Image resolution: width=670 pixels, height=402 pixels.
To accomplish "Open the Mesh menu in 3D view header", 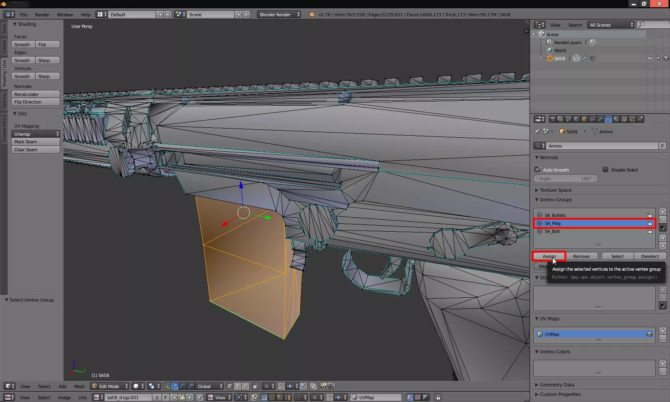I will (x=79, y=386).
